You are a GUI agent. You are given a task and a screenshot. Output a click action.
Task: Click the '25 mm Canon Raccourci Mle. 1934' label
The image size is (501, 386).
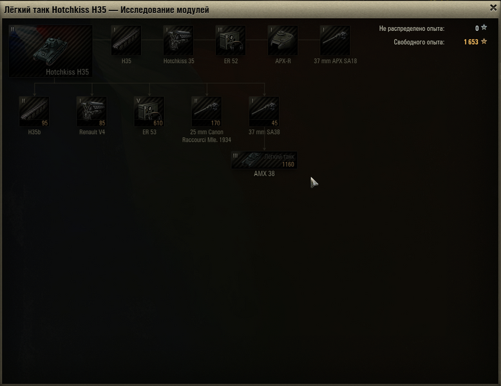pyautogui.click(x=207, y=136)
